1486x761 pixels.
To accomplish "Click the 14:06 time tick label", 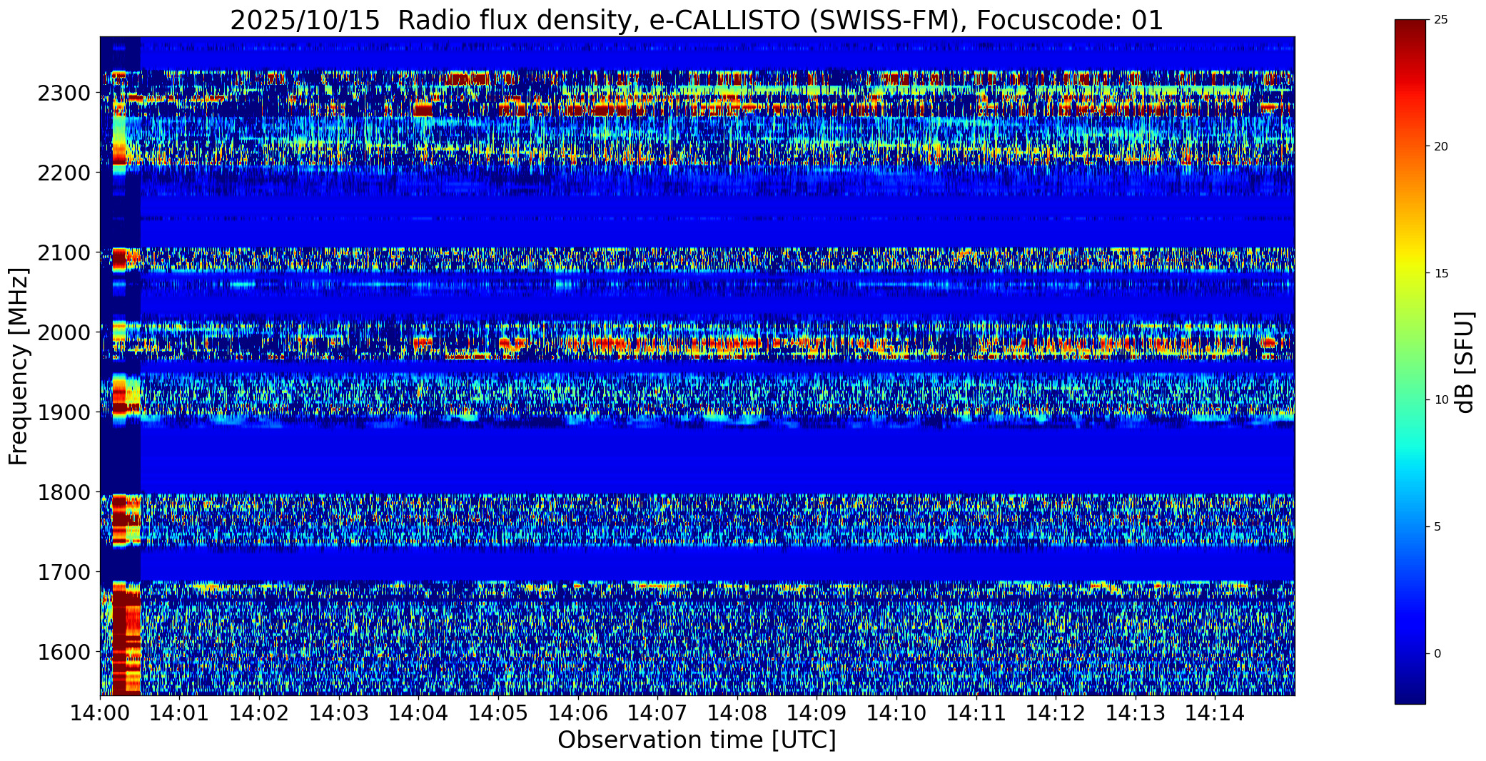I will pyautogui.click(x=578, y=713).
